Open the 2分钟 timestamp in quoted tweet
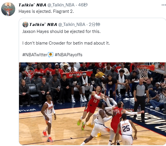The width and height of the screenshot is (166, 146). click(94, 24)
